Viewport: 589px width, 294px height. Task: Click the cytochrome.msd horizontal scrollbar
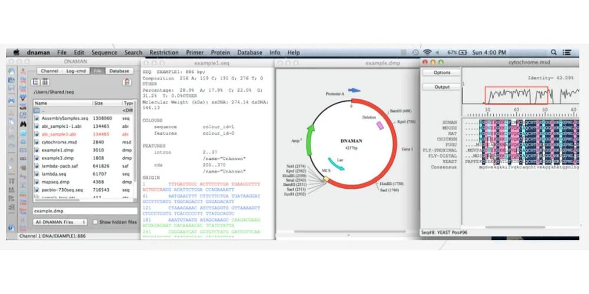click(x=515, y=227)
